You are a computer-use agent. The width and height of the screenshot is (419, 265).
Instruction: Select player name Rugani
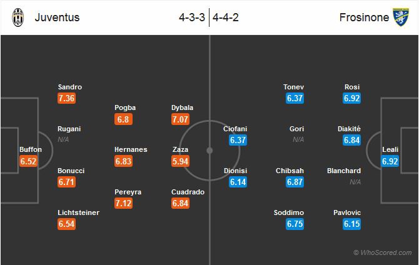69,129
